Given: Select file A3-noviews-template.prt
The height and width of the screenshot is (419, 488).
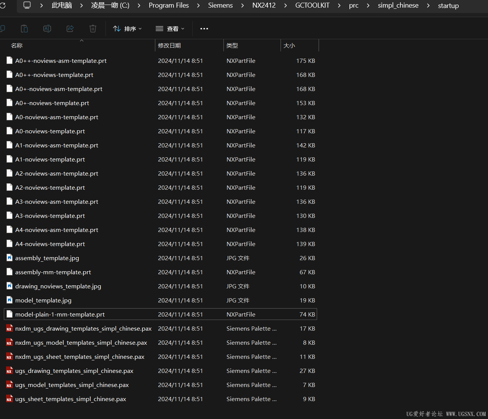Looking at the screenshot, I should tap(160, 216).
